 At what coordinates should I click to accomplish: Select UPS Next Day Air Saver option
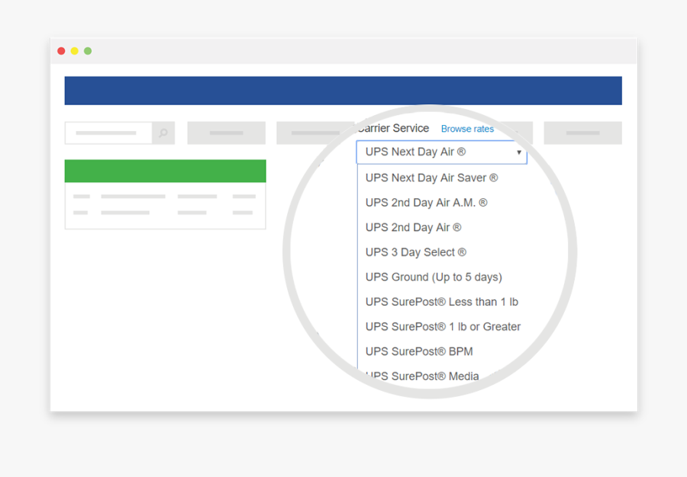431,178
